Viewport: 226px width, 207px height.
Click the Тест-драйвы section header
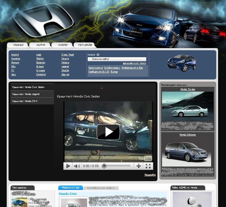click(x=23, y=188)
